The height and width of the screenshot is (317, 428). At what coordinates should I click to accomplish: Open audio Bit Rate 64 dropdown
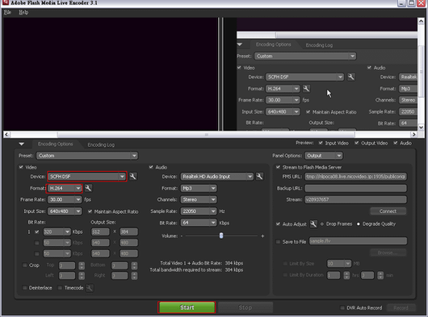[199, 223]
